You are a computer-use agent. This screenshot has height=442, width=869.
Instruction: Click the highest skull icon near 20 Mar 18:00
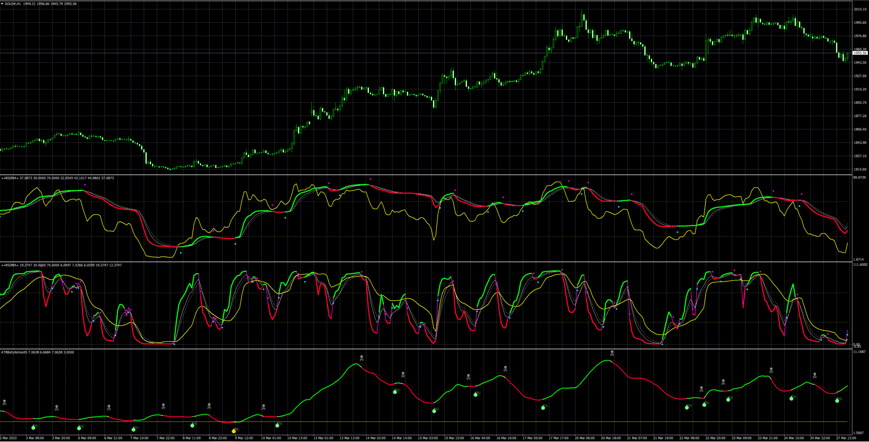point(612,353)
